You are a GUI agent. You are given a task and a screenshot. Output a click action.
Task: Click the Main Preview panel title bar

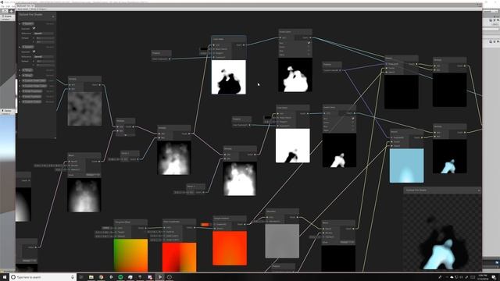click(x=442, y=190)
